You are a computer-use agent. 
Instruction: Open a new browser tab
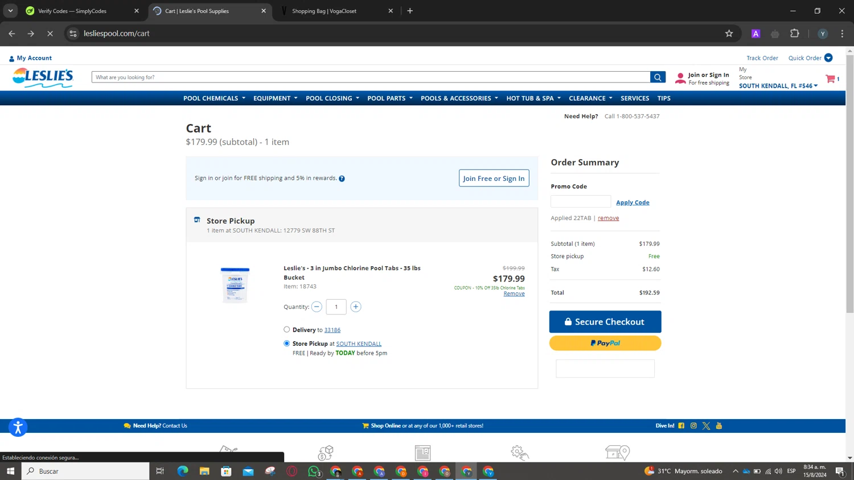click(410, 11)
